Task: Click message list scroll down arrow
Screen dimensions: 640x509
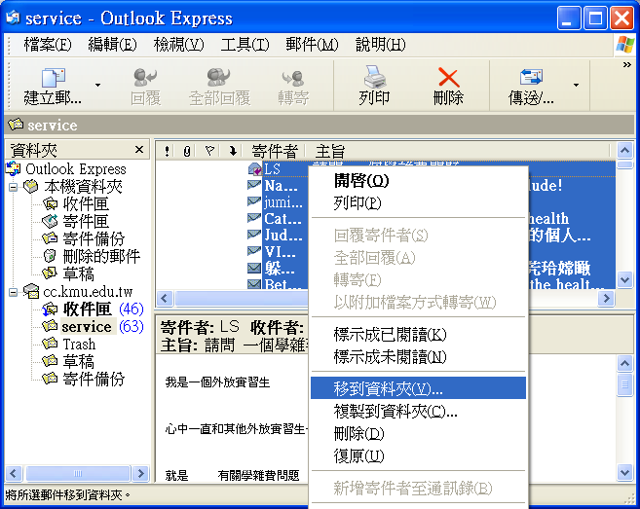Action: click(x=624, y=279)
